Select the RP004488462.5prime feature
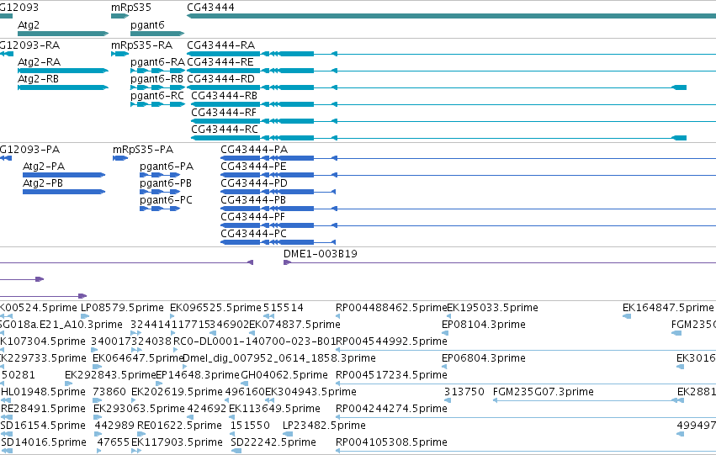The height and width of the screenshot is (455, 716). (x=337, y=316)
